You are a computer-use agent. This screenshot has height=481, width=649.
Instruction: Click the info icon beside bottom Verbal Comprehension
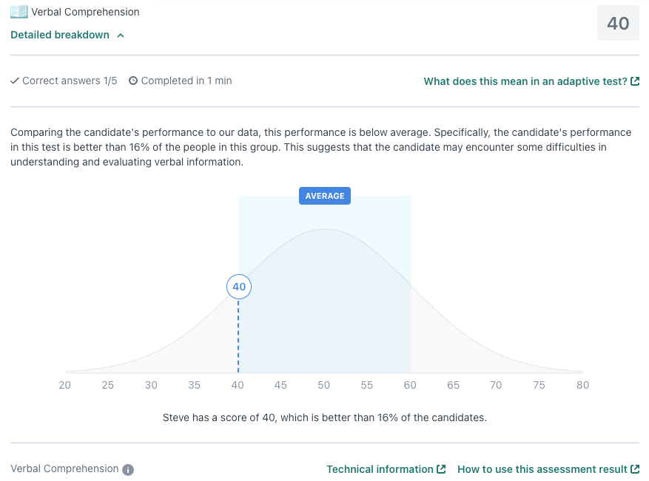point(128,470)
